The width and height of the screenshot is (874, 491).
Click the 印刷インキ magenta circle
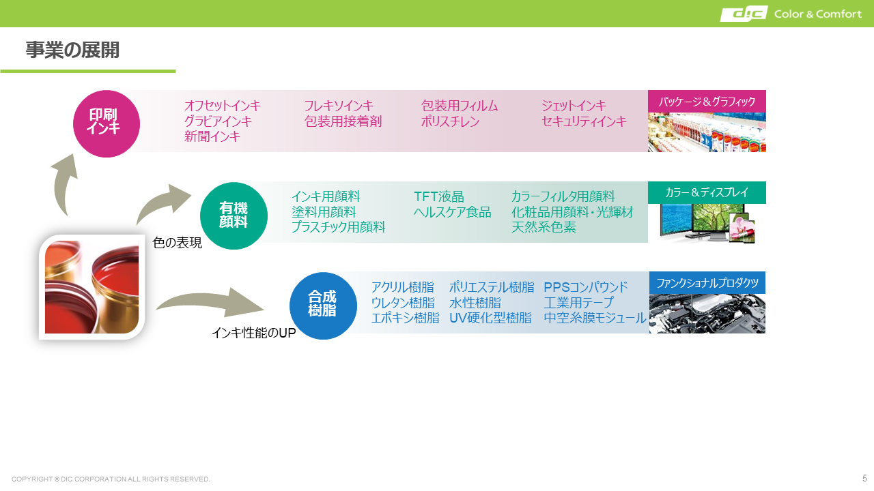pyautogui.click(x=107, y=123)
